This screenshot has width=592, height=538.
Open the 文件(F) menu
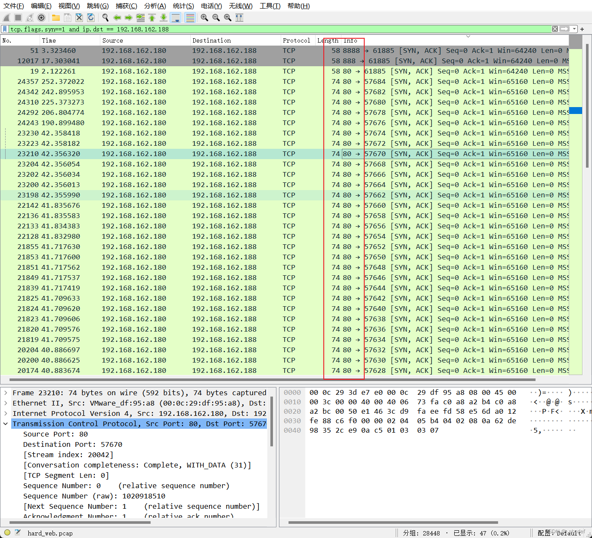point(14,6)
